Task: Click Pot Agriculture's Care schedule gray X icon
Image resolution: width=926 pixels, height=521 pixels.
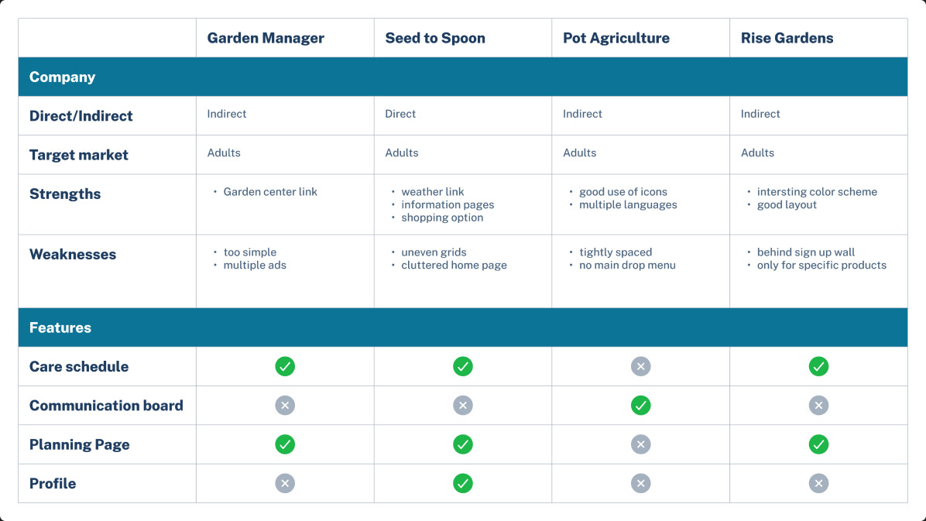Action: click(640, 366)
